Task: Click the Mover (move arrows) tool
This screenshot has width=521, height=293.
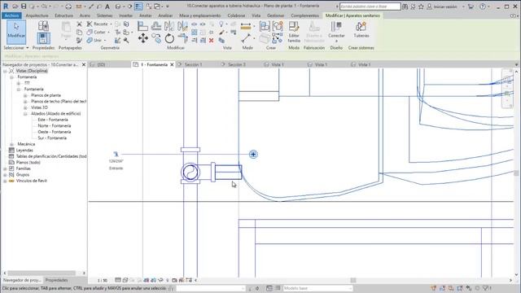Action: 143,38
